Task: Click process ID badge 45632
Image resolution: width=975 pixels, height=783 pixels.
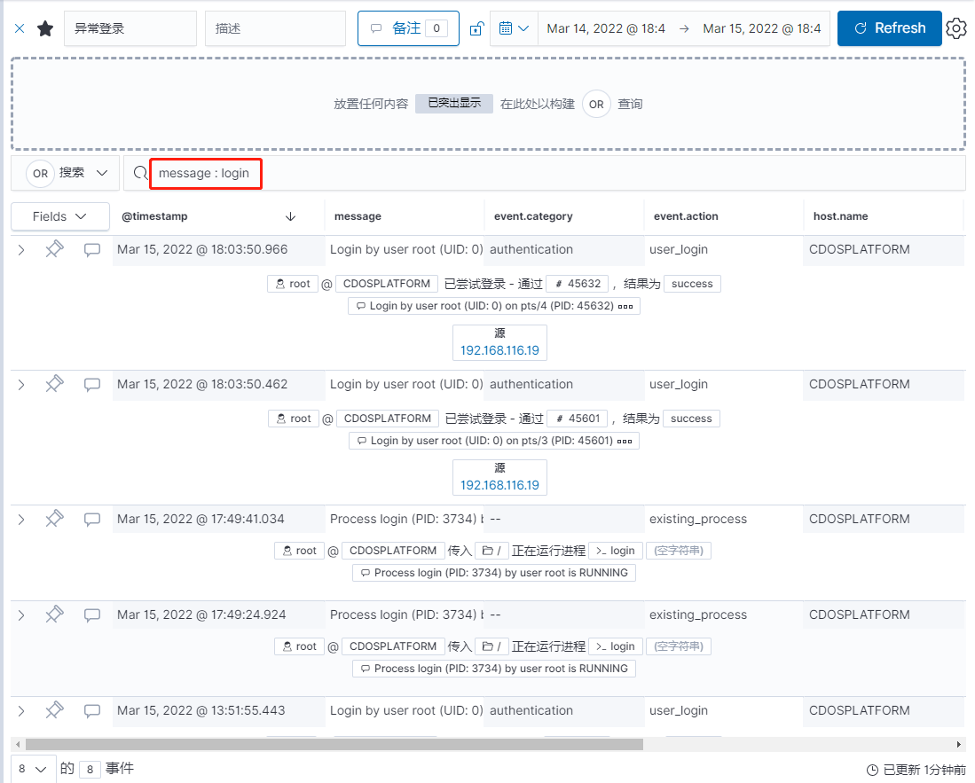Action: click(x=577, y=284)
